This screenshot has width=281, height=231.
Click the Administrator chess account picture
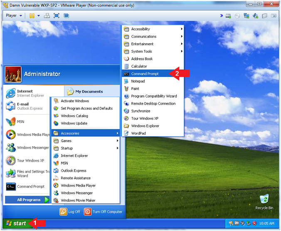[13, 74]
